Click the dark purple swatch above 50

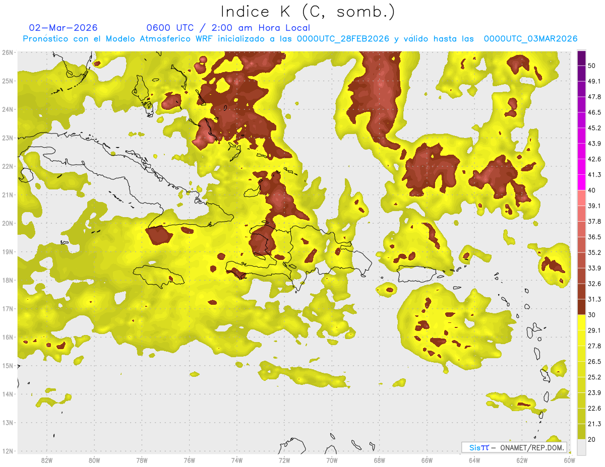pyautogui.click(x=581, y=58)
